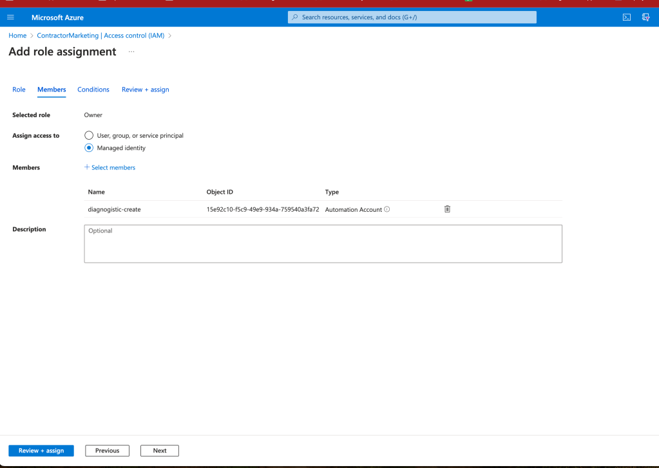
Task: Open the ellipsis menu beside Add role assignment
Action: click(131, 51)
